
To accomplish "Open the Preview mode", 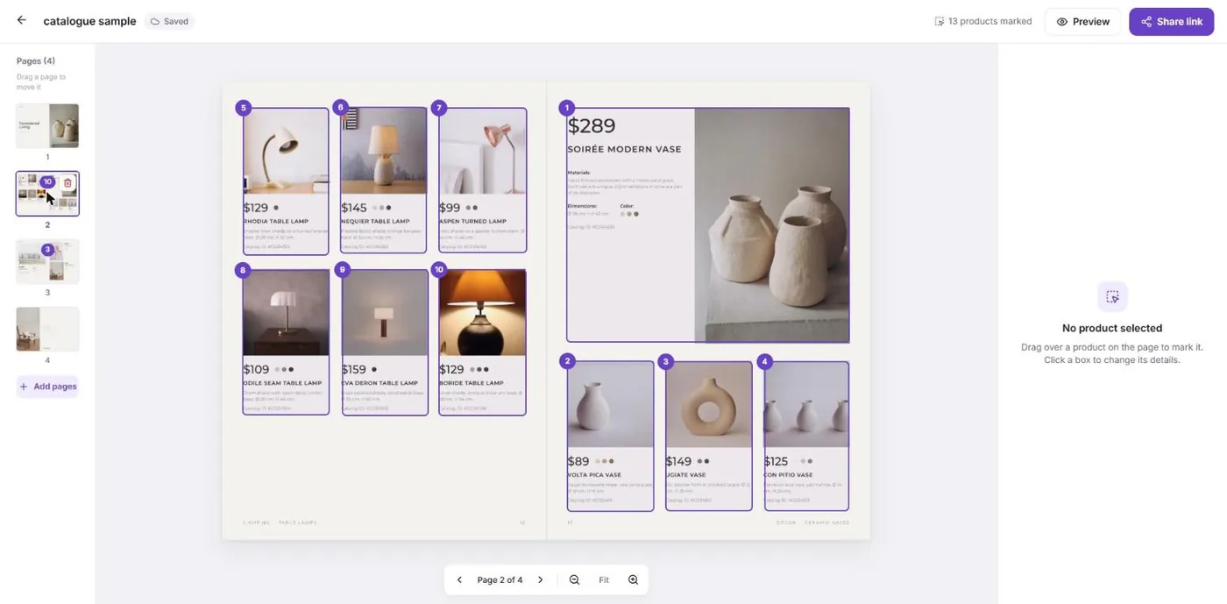I will click(x=1083, y=22).
